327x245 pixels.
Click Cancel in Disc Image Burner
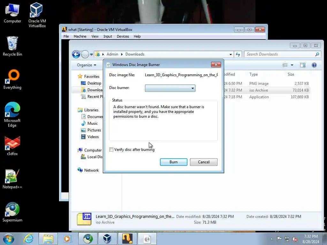pyautogui.click(x=203, y=162)
